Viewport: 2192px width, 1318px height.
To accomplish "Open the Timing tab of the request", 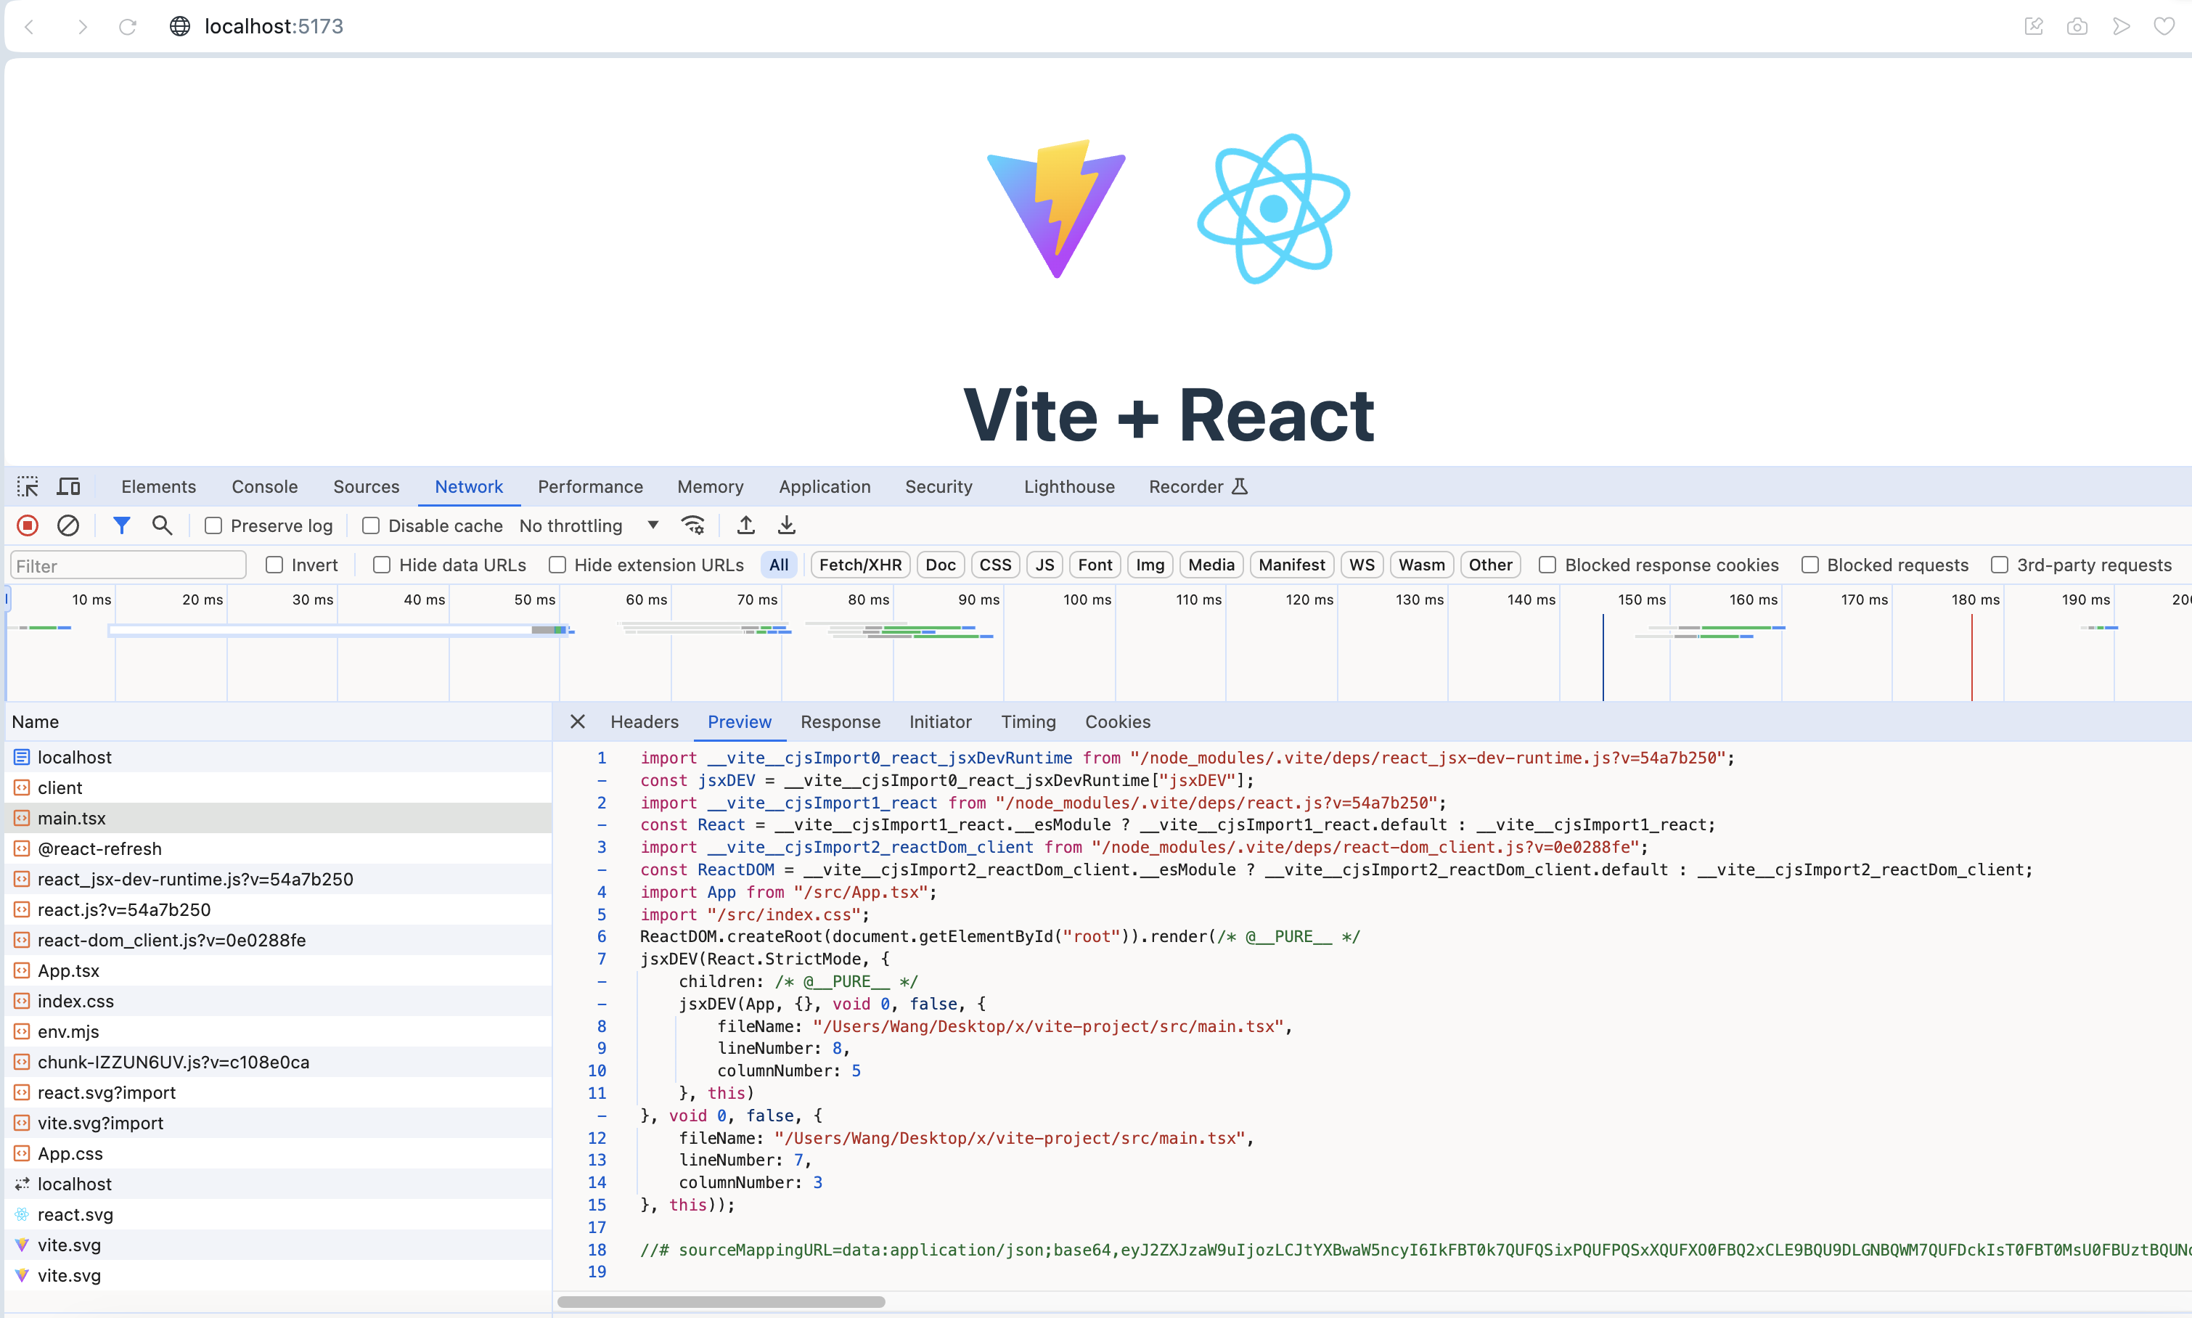I will (1028, 722).
